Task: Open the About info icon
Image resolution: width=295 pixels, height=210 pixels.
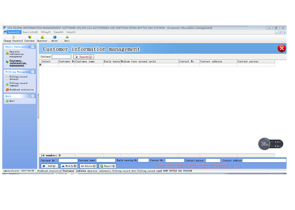Action: (55, 37)
